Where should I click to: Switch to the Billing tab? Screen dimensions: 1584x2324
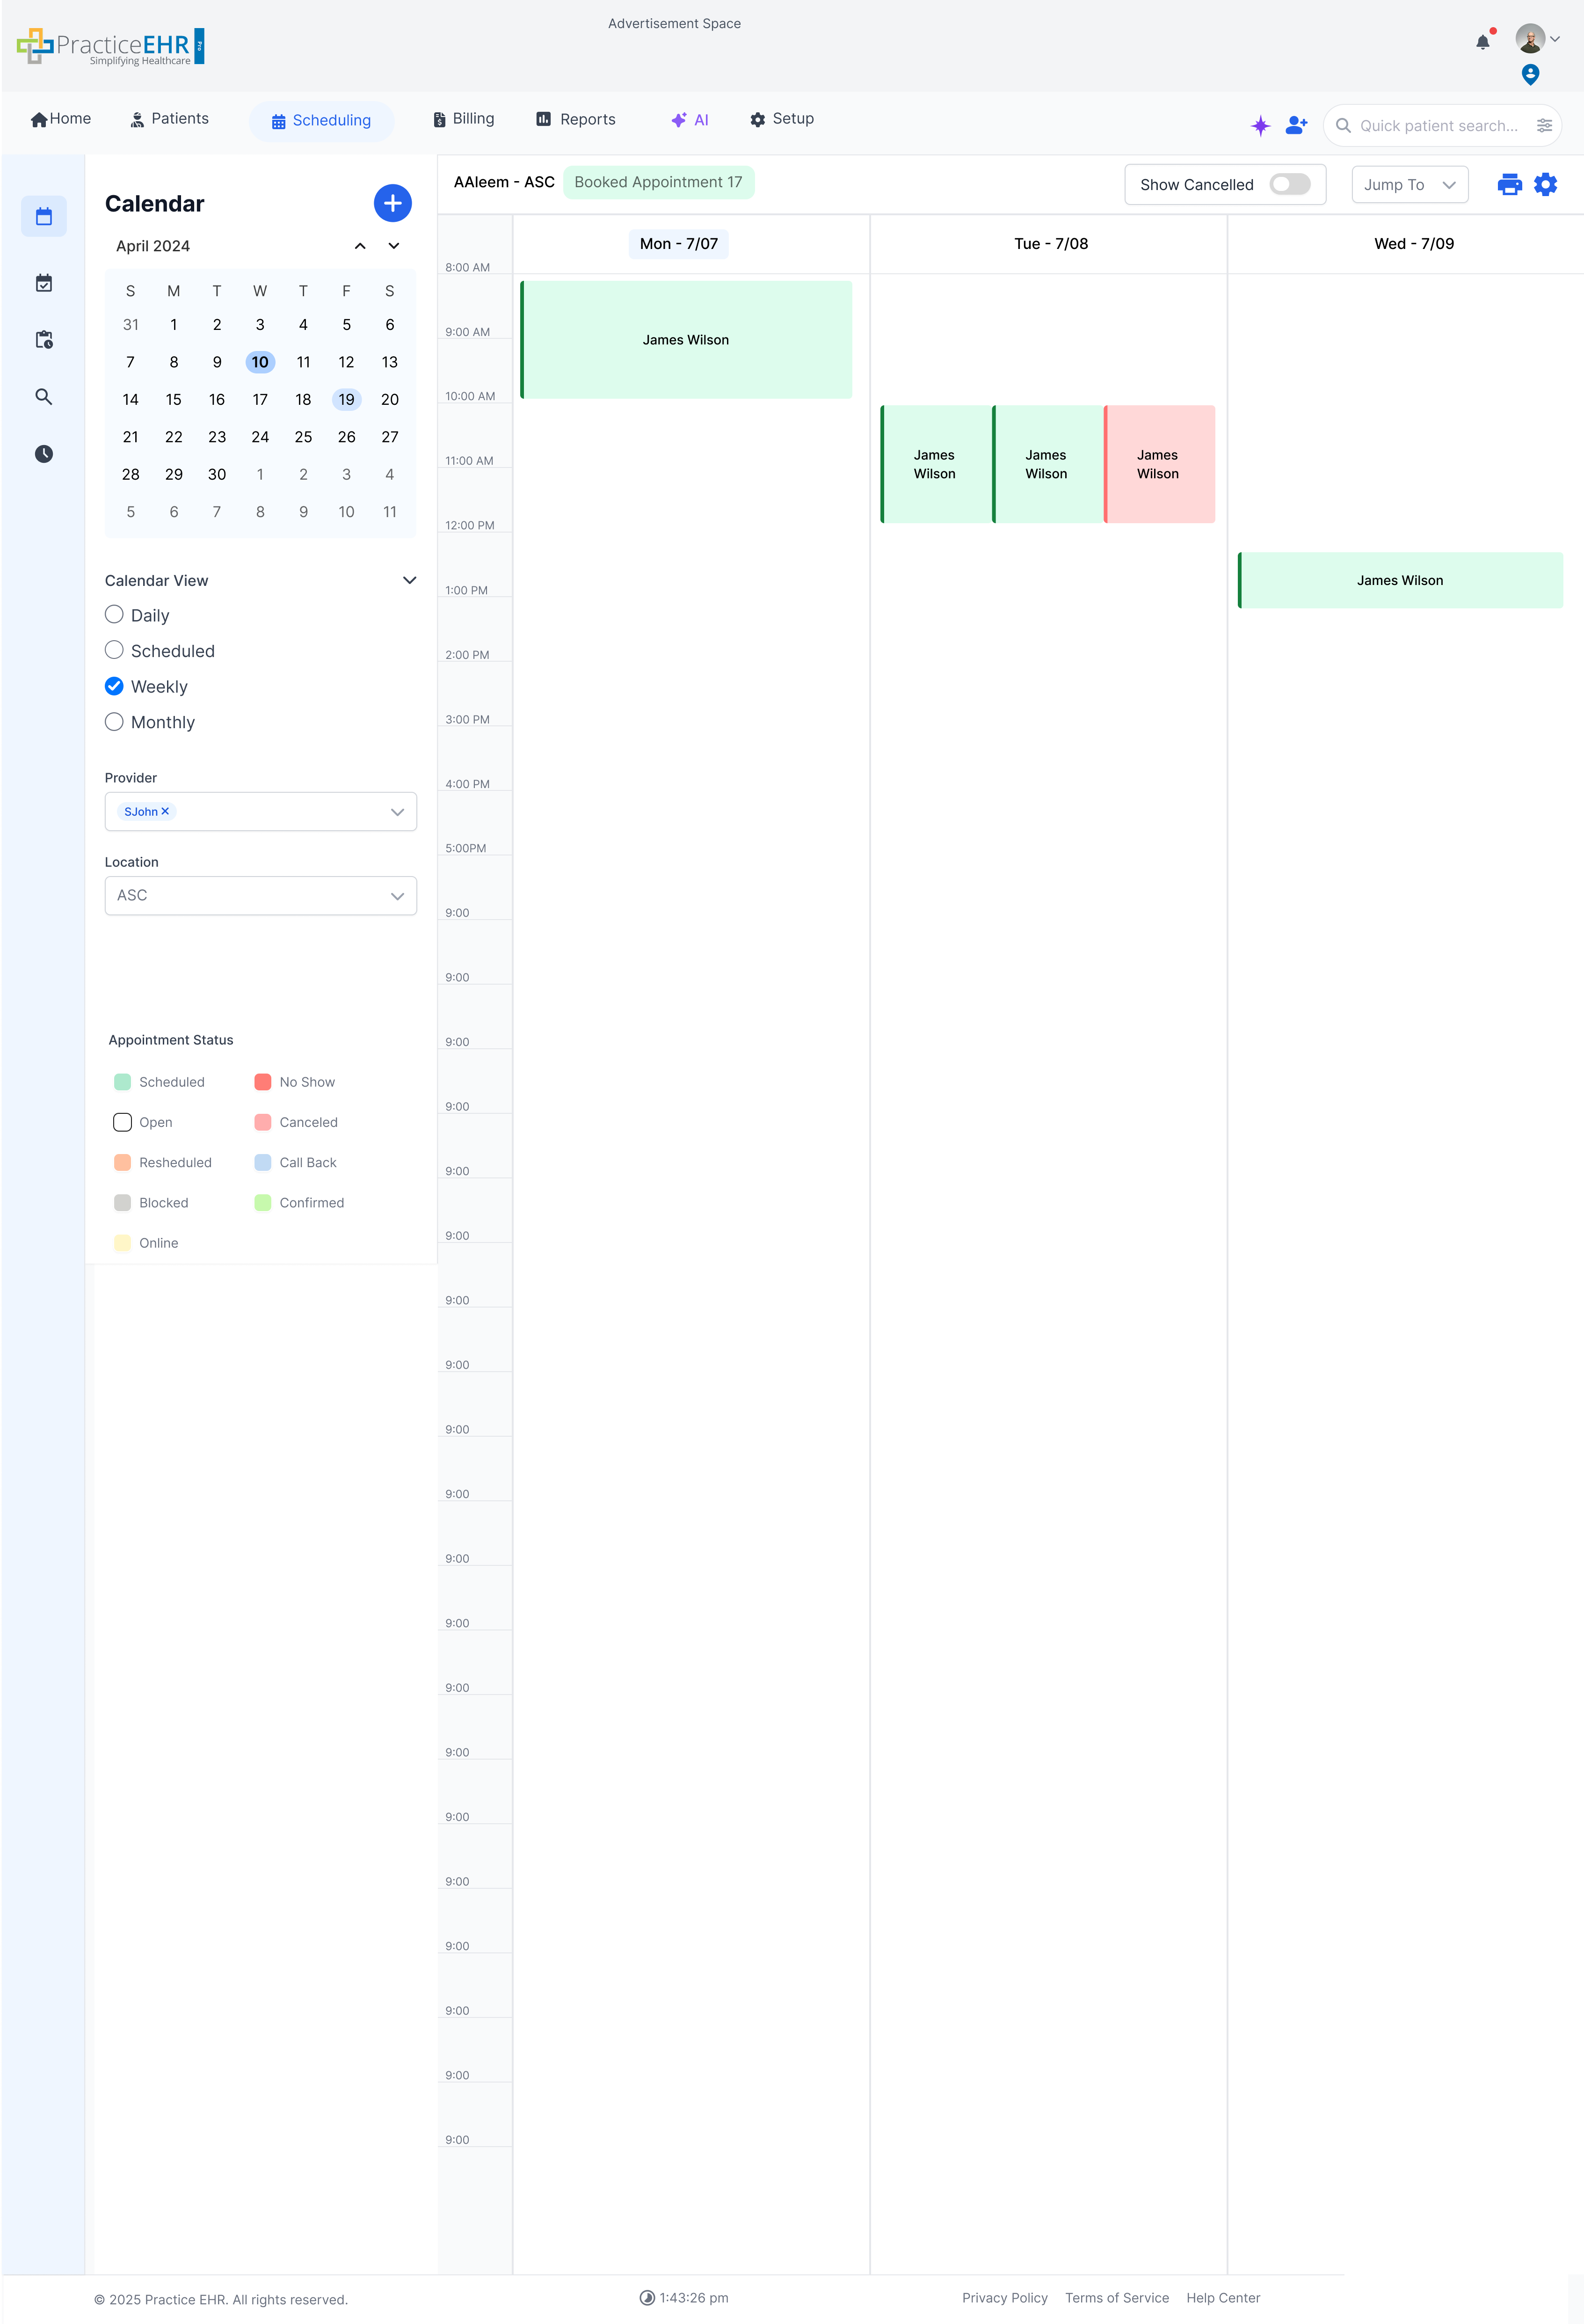pyautogui.click(x=464, y=118)
